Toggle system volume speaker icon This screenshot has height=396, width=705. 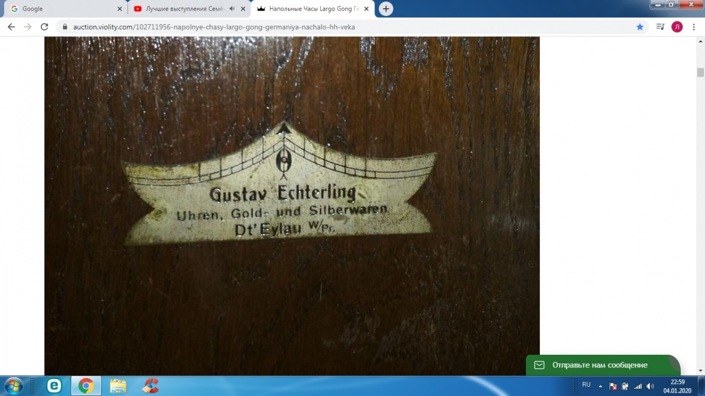pyautogui.click(x=650, y=386)
